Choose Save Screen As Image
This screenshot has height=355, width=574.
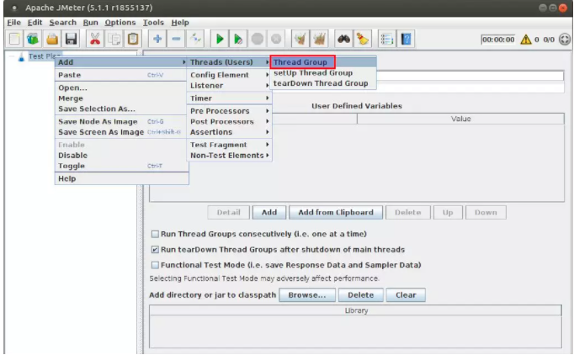coord(121,132)
